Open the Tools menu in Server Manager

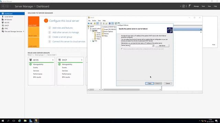pos(203,6)
